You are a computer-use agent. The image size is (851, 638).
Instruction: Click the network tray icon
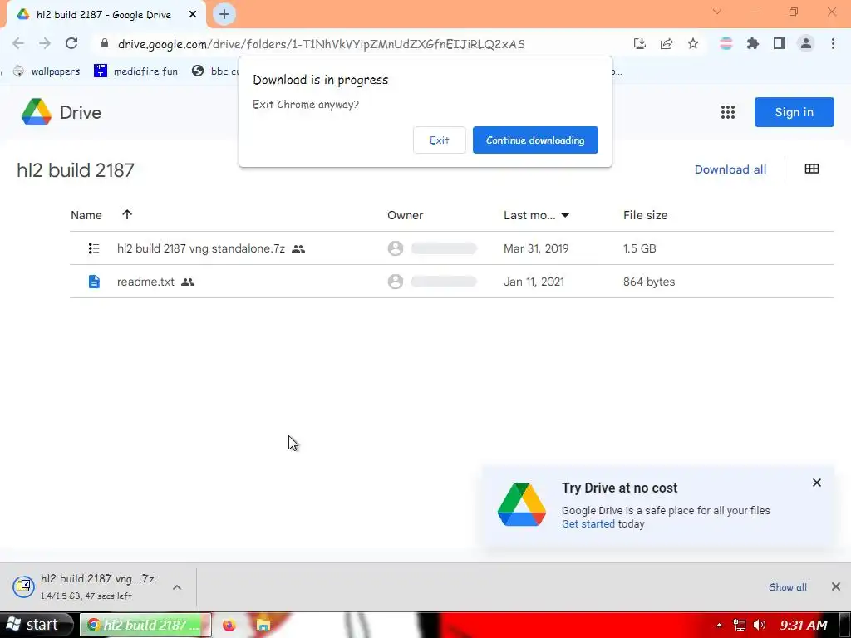click(739, 626)
